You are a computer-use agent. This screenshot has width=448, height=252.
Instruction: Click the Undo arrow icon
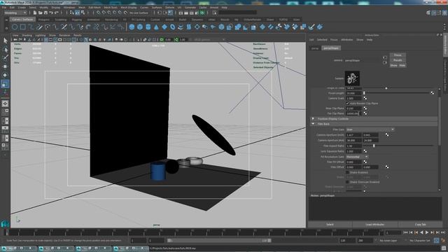coord(51,13)
